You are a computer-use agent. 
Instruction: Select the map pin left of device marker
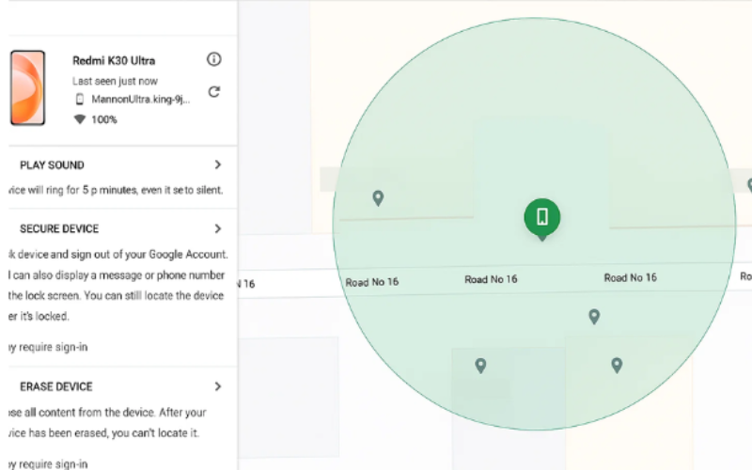click(378, 197)
